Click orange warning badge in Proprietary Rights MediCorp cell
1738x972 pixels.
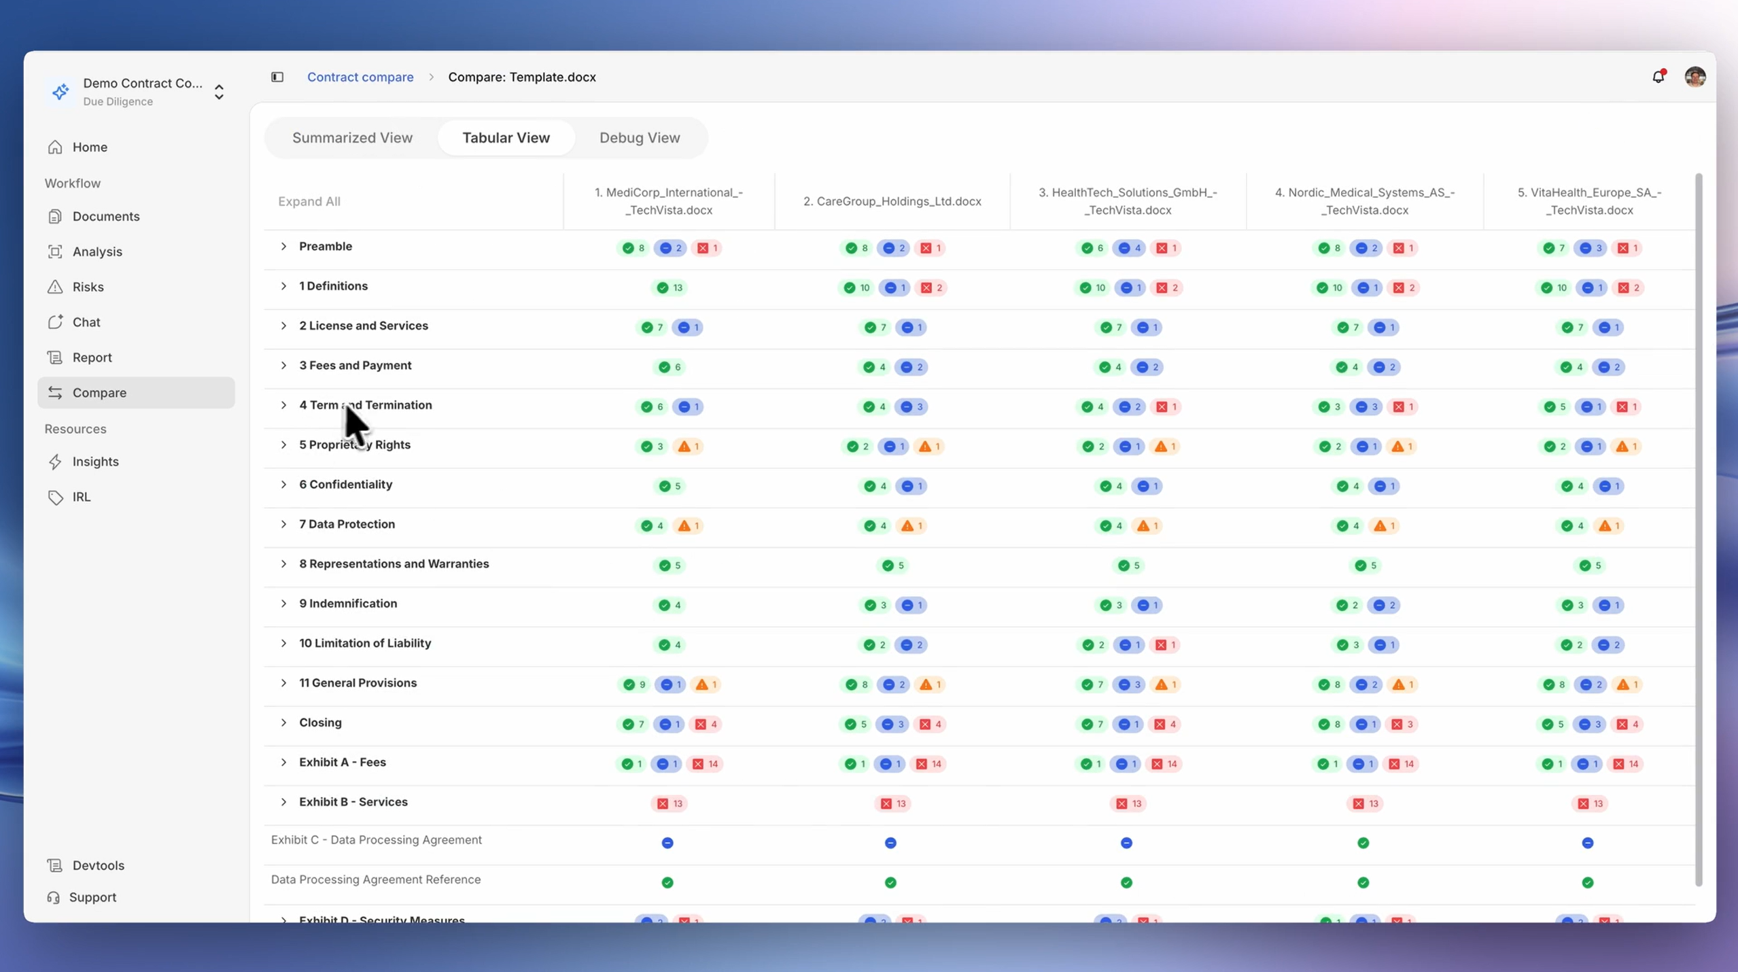tap(689, 447)
